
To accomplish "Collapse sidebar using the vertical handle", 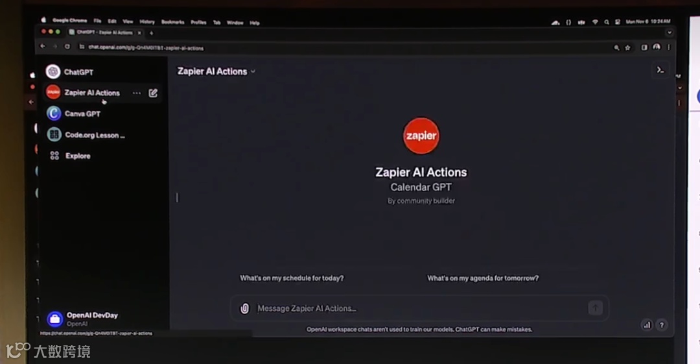I will tap(177, 197).
